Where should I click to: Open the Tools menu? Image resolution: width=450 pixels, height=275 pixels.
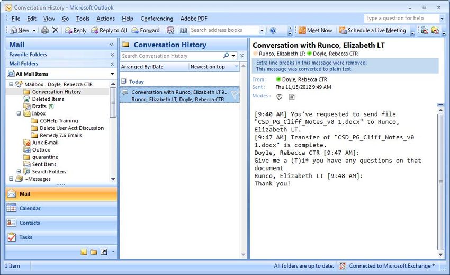tap(83, 19)
